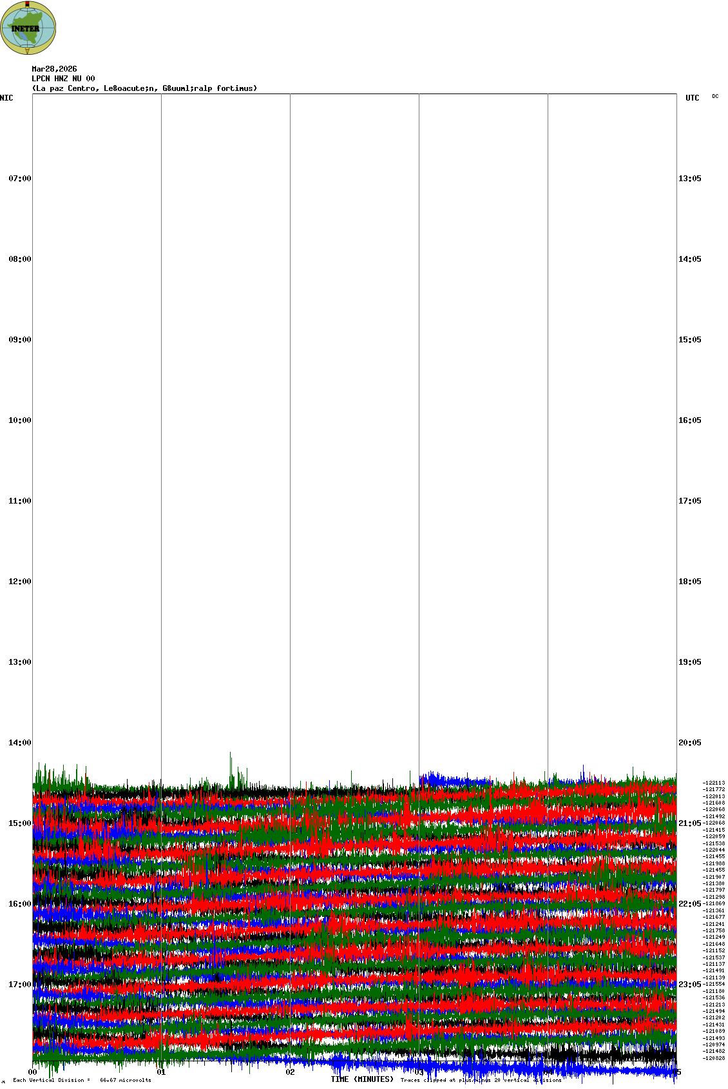Click the La paz Centro location text
This screenshot has width=728, height=1089.
(144, 88)
